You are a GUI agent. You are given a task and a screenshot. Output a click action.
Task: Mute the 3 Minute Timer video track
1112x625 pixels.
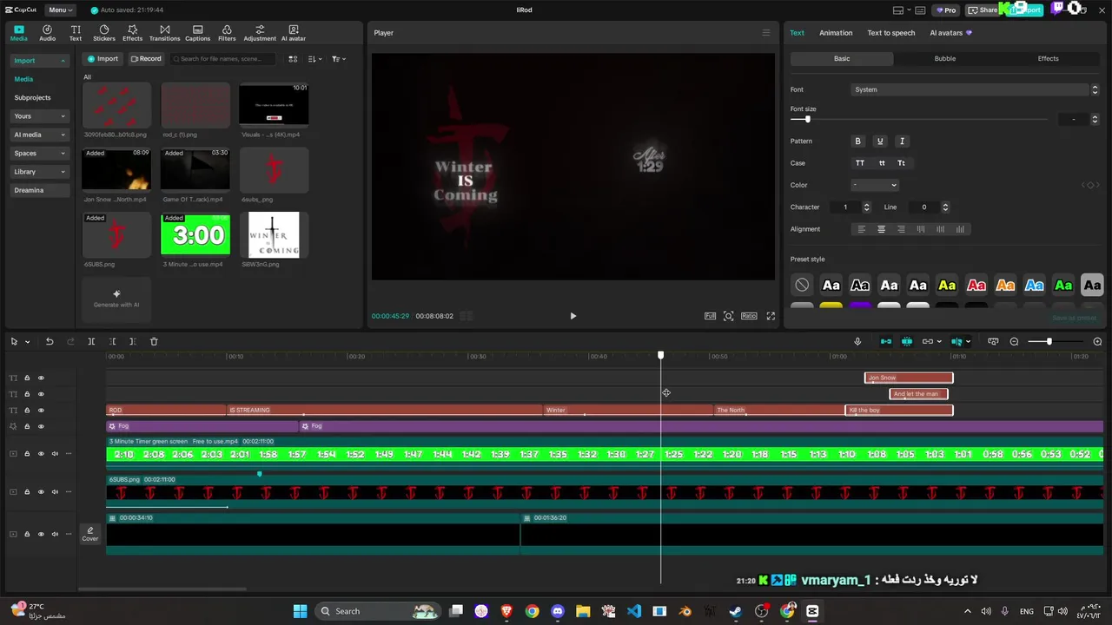pos(55,453)
